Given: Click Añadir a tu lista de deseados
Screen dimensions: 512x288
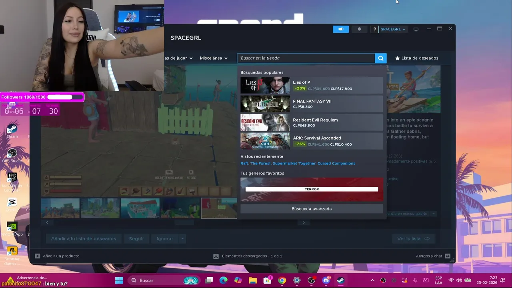Looking at the screenshot, I should (x=84, y=239).
